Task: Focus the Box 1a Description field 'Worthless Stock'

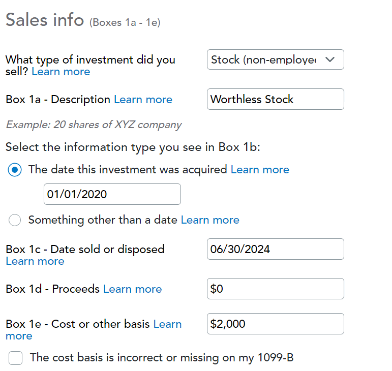Action: pyautogui.click(x=275, y=99)
